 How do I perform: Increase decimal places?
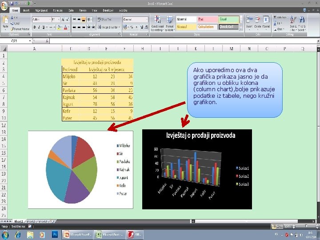(x=142, y=27)
